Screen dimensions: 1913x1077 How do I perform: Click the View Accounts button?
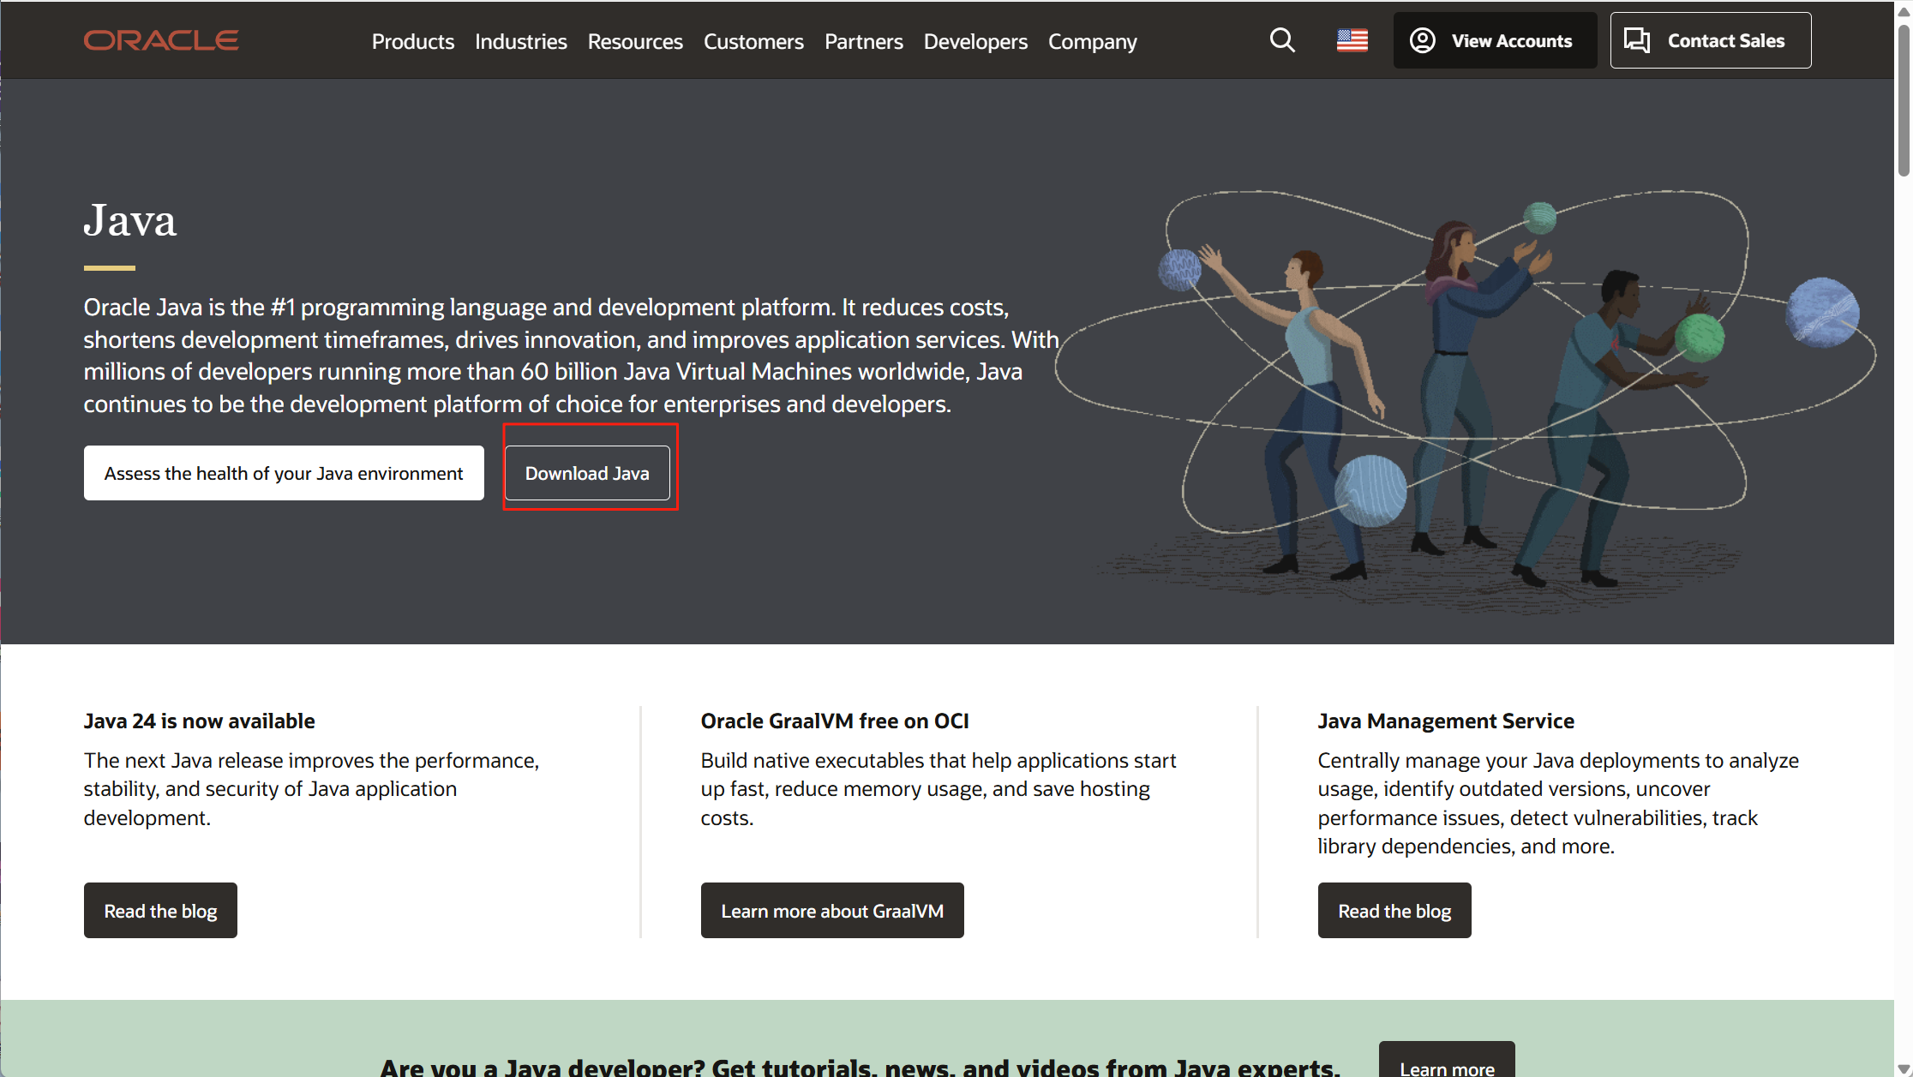1495,40
